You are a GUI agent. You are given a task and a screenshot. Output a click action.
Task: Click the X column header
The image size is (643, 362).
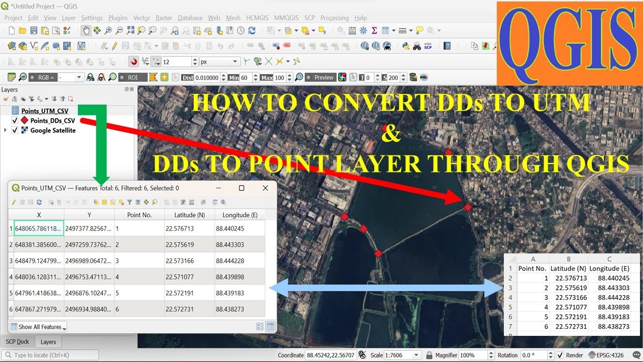point(39,215)
